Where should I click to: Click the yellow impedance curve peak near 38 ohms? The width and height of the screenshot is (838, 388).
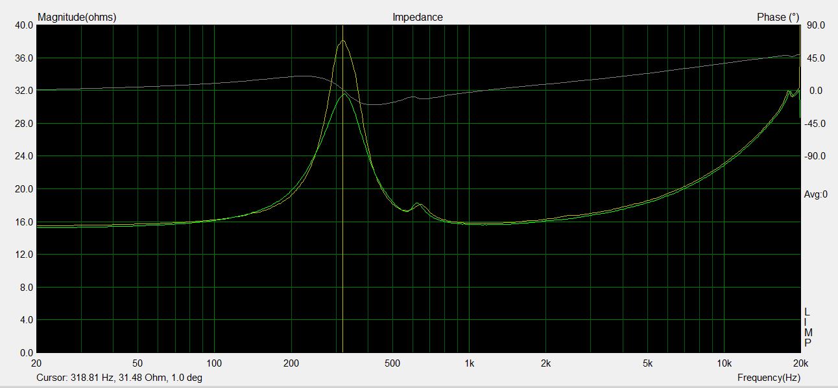click(x=342, y=41)
